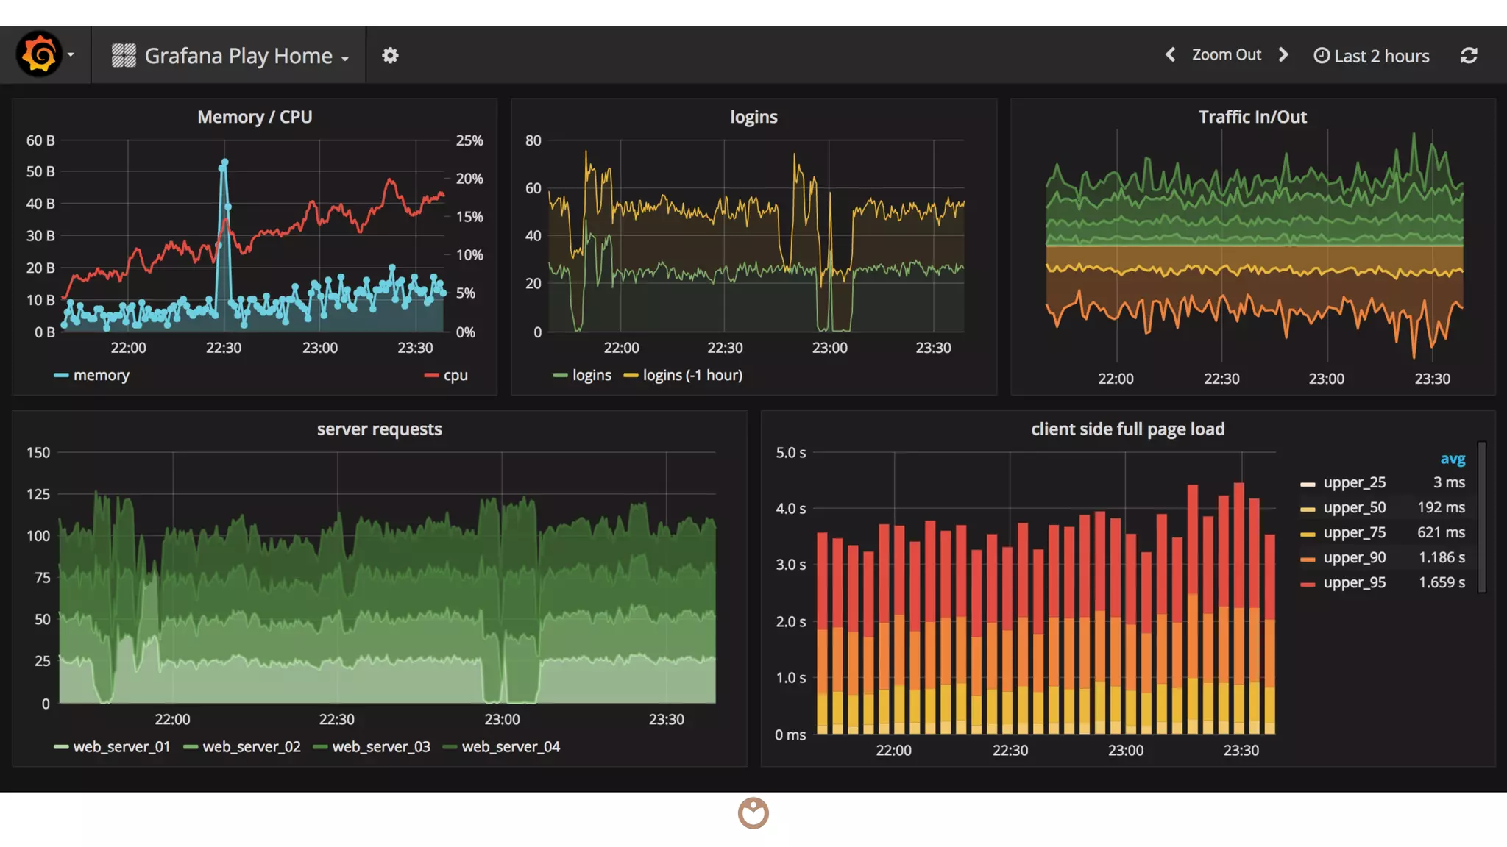
Task: Open the dashboard settings gear
Action: [390, 55]
